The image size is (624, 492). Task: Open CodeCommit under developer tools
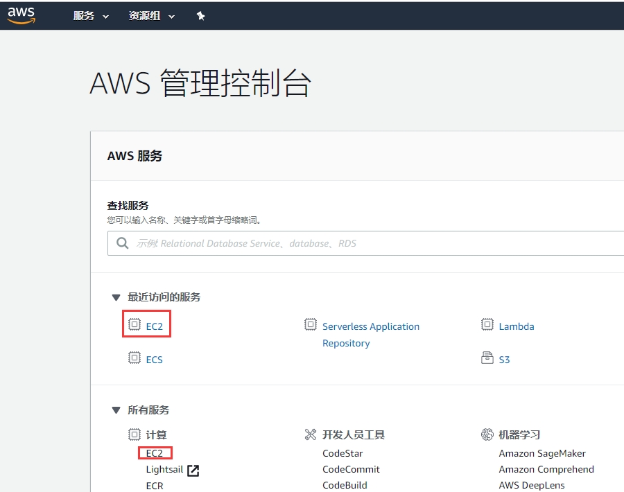tap(351, 469)
